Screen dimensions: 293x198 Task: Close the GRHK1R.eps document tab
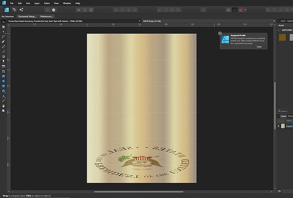click(274, 21)
